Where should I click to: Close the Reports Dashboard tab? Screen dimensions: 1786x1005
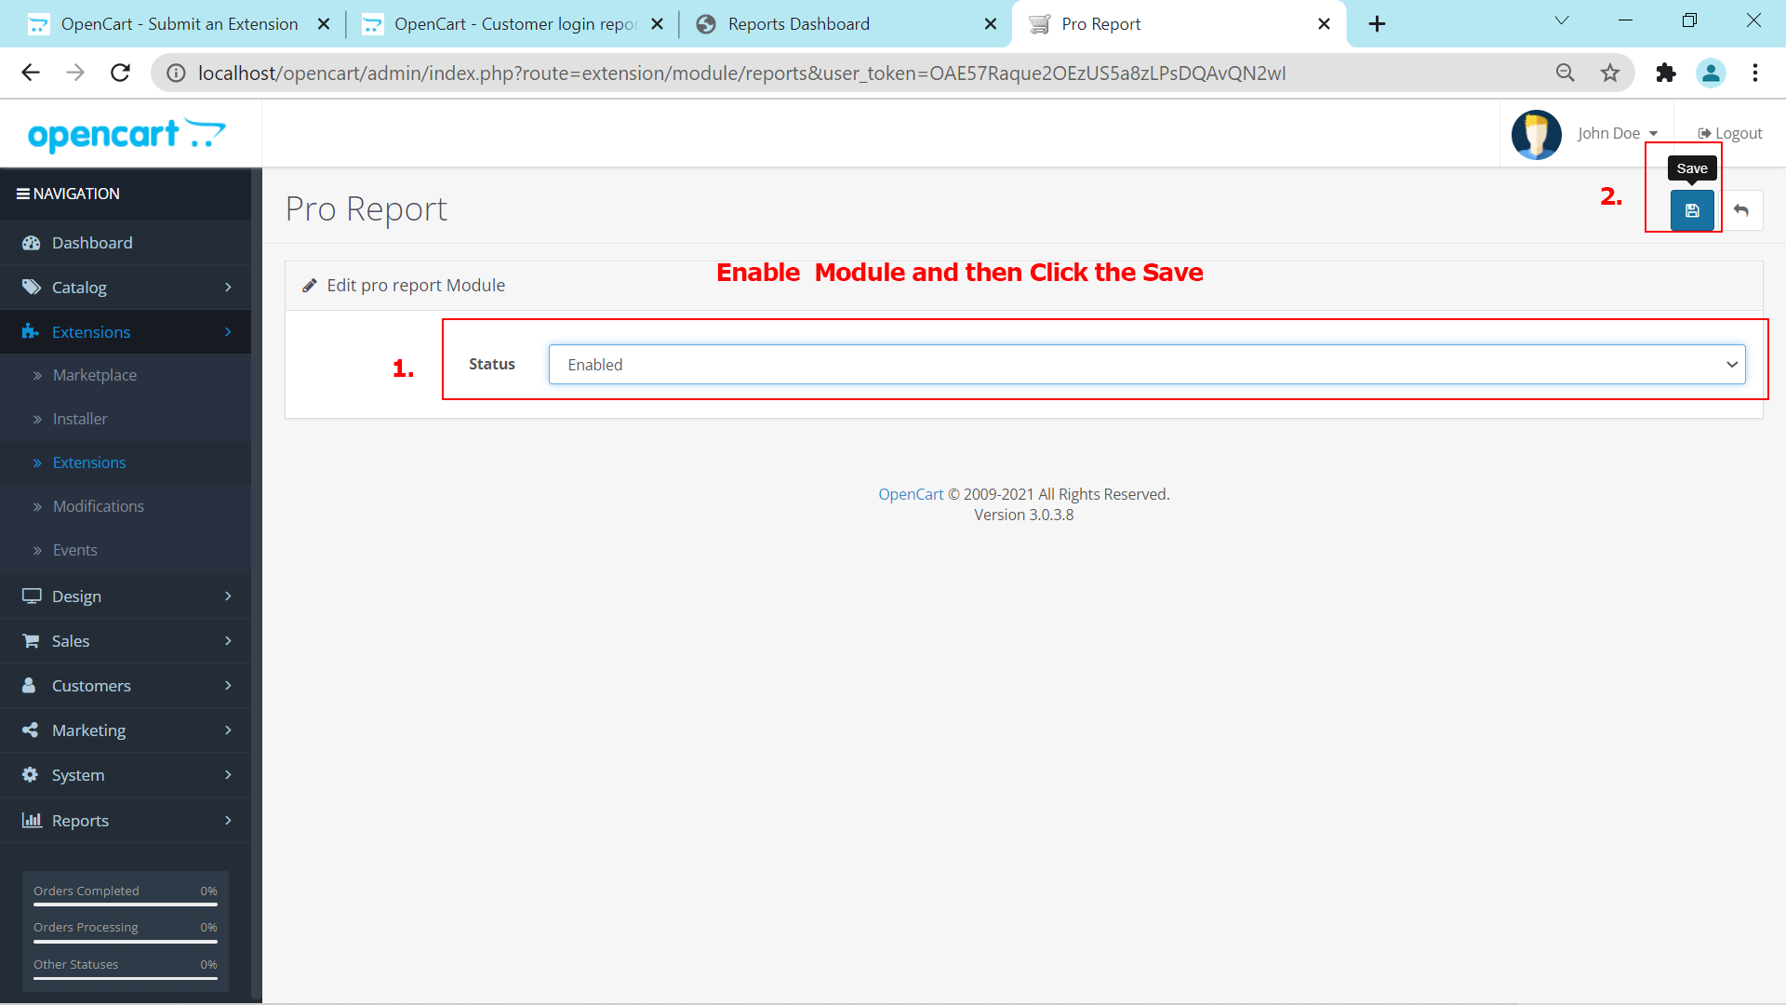(x=991, y=24)
